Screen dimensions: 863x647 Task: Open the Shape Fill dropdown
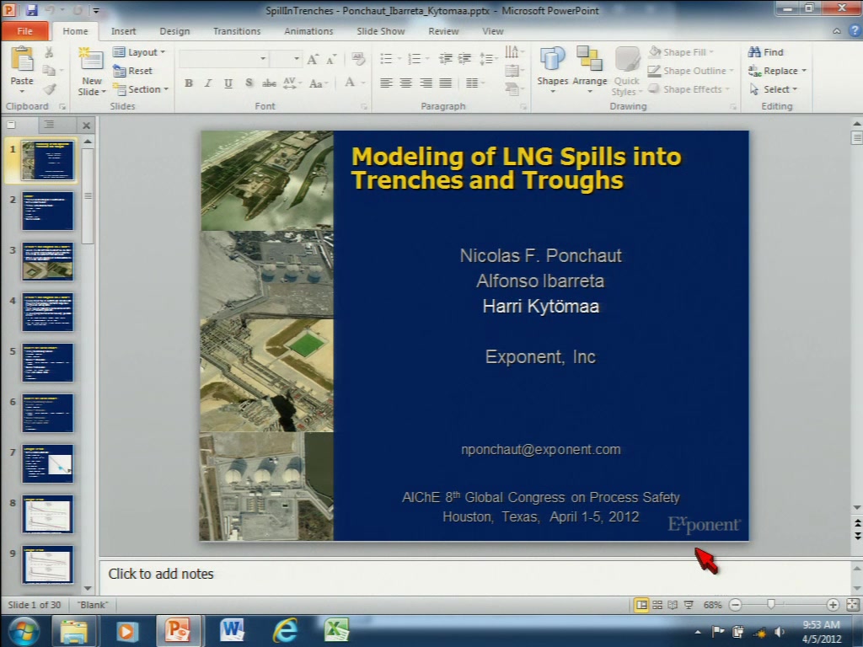[681, 52]
